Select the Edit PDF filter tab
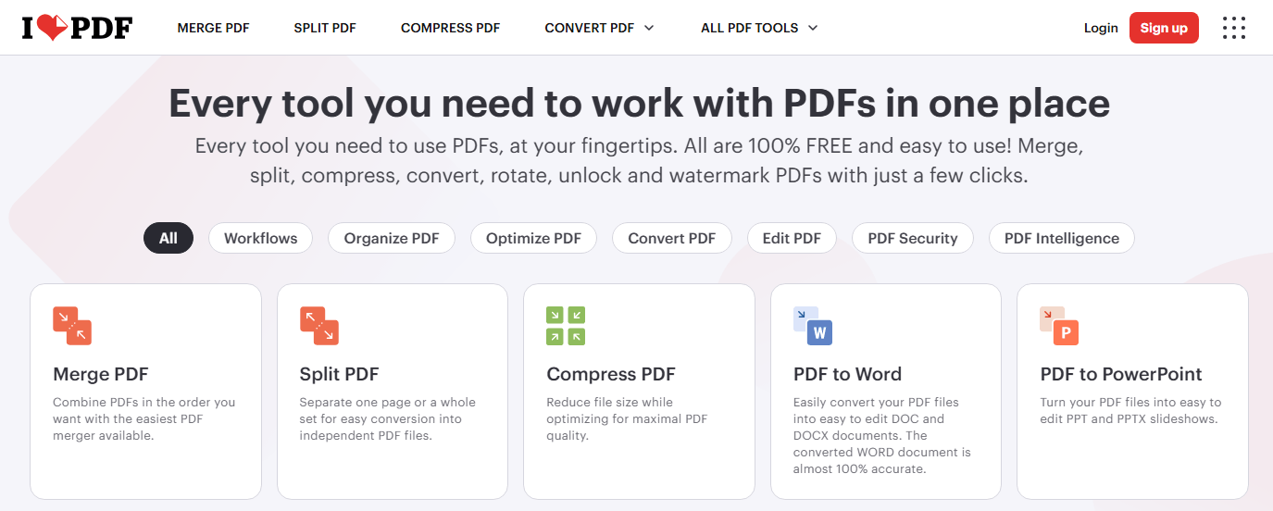 click(792, 238)
